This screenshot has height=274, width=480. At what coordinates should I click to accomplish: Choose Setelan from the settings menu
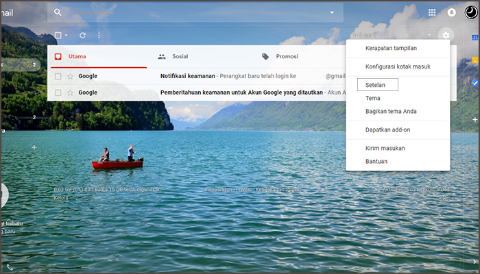tap(376, 85)
